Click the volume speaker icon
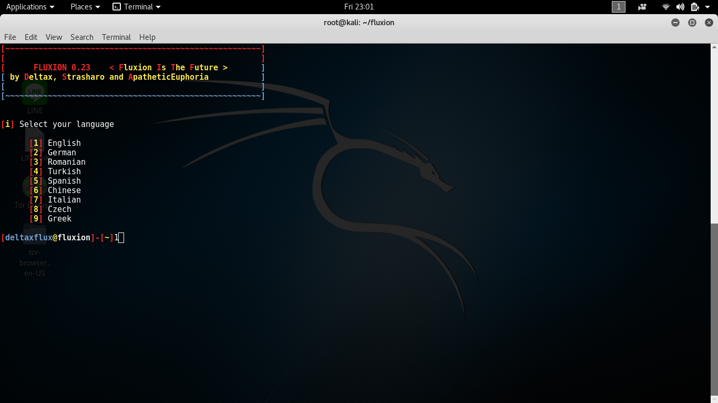The height and width of the screenshot is (403, 718). click(x=680, y=7)
